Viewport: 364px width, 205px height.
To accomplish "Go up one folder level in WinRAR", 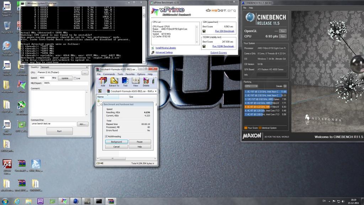I will coord(100,91).
